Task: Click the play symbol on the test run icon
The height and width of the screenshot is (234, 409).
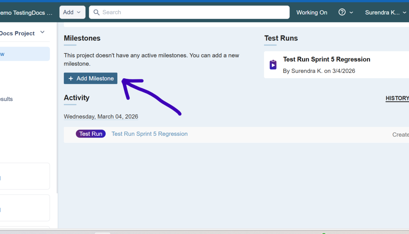Action: pyautogui.click(x=273, y=65)
